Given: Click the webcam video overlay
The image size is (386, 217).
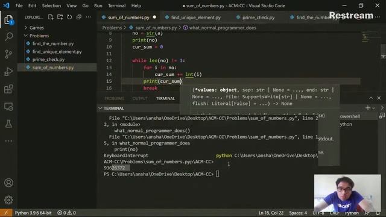Looking at the screenshot, I should (347, 193).
